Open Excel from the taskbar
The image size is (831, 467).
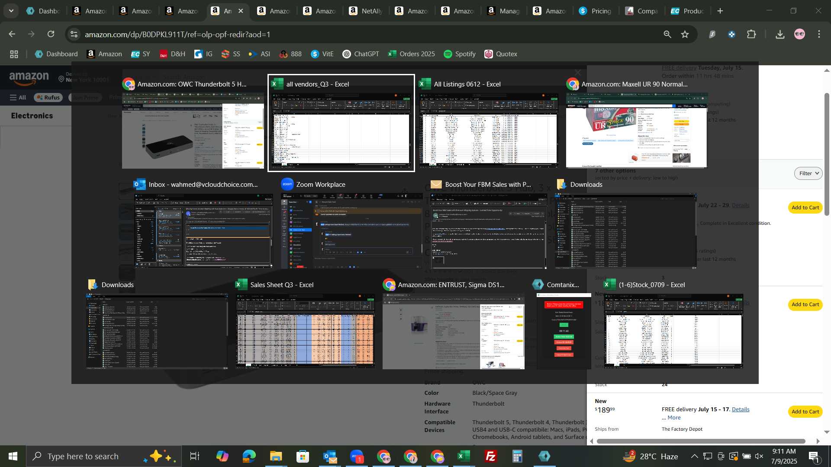[464, 456]
